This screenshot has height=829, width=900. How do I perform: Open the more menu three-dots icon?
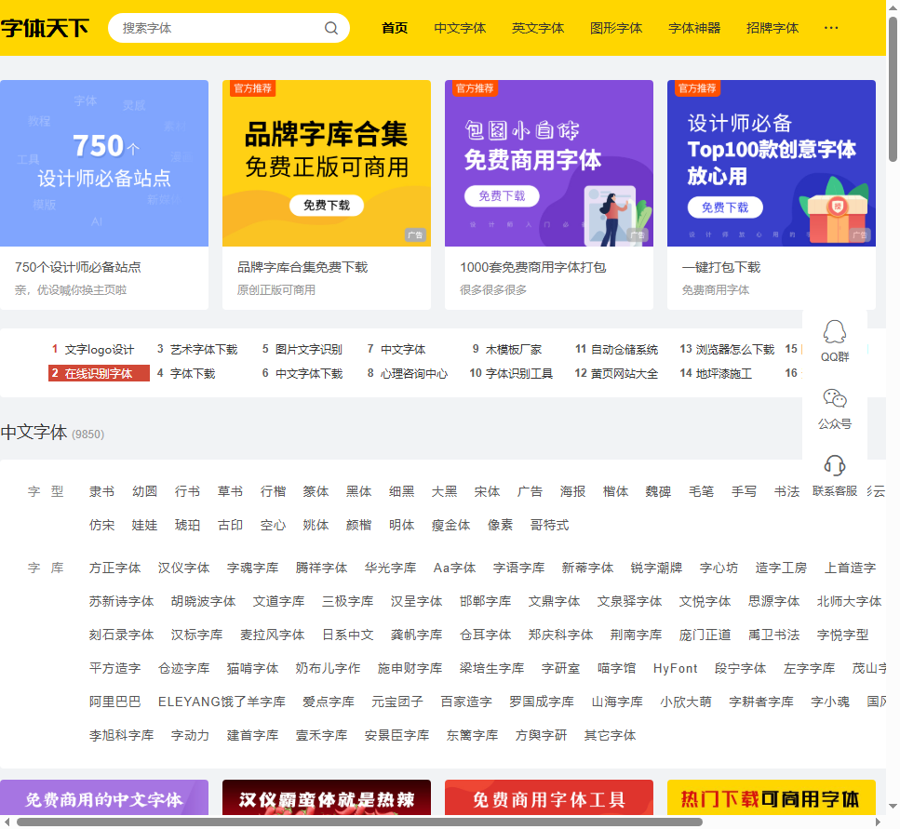point(830,28)
